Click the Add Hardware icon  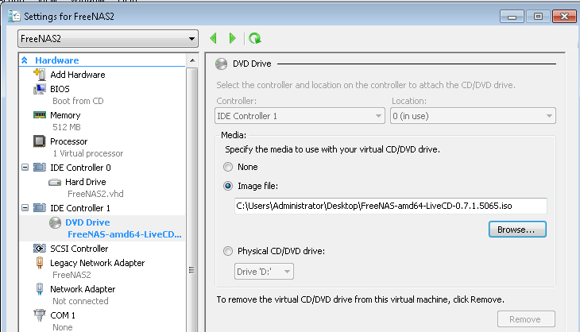point(40,75)
